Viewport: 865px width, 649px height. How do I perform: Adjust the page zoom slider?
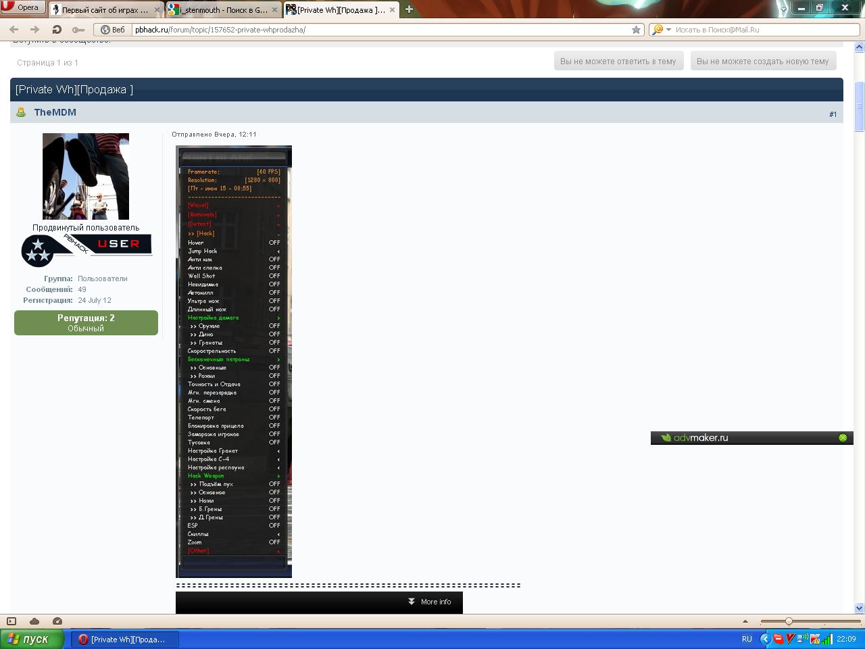(789, 621)
